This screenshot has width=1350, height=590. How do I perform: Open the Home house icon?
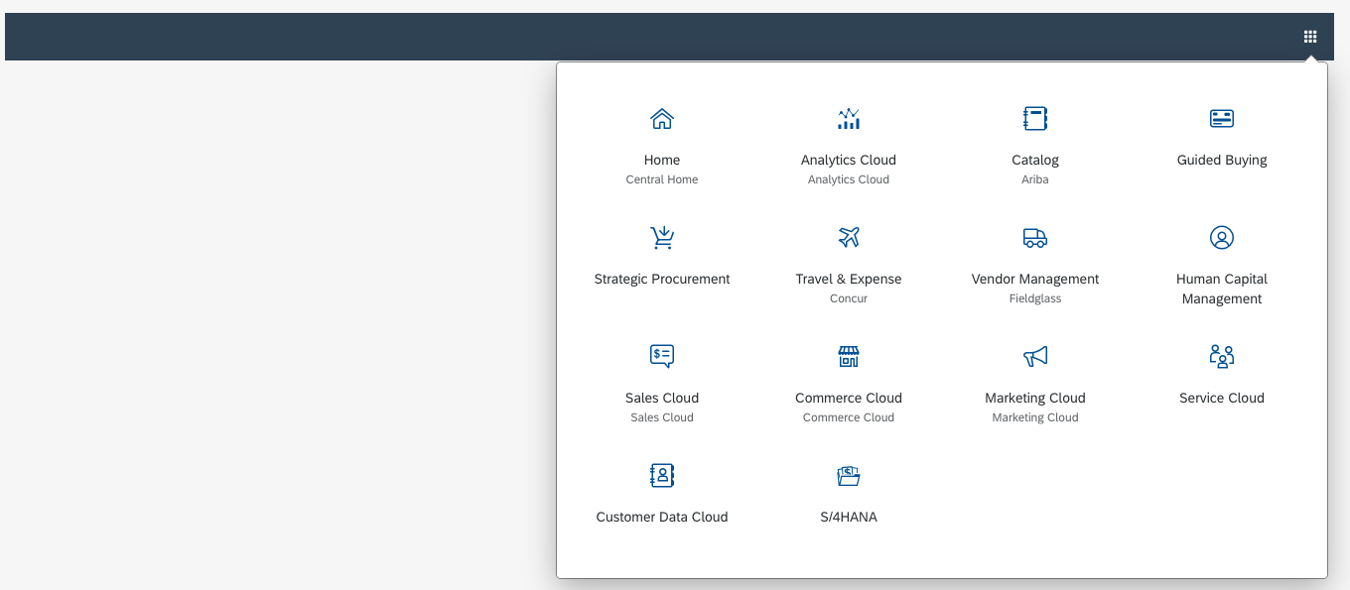coord(662,119)
